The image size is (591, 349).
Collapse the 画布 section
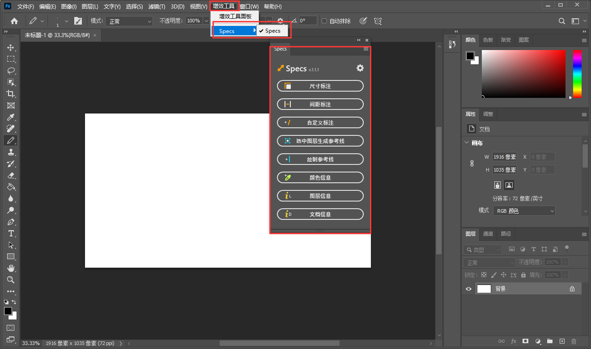(x=468, y=143)
